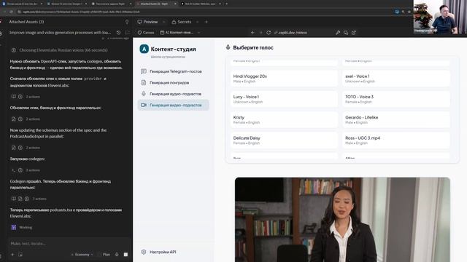The height and width of the screenshot is (262, 467).
Task: Click the image attach icon in chat input
Action: pyautogui.click(x=20, y=255)
